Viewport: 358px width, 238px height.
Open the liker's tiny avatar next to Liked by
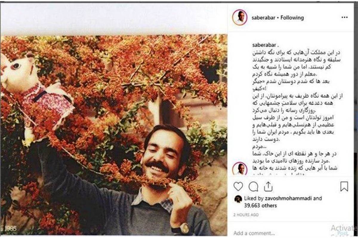tap(238, 199)
